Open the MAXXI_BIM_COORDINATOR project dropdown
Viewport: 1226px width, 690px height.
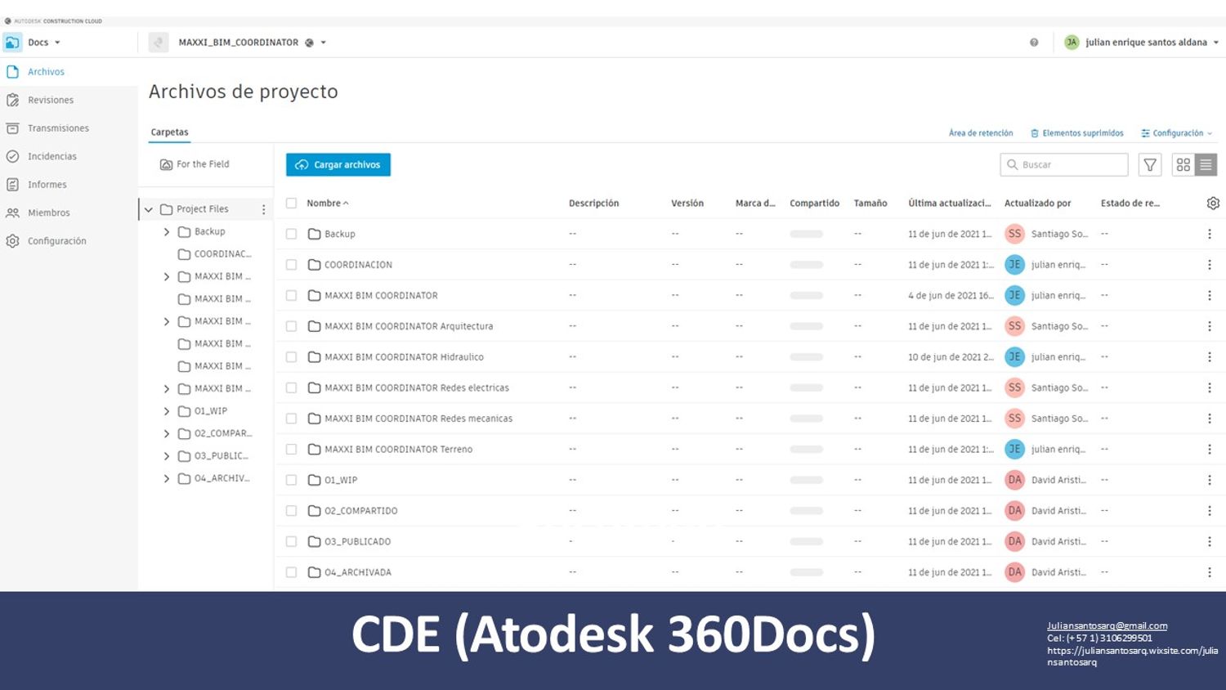323,43
